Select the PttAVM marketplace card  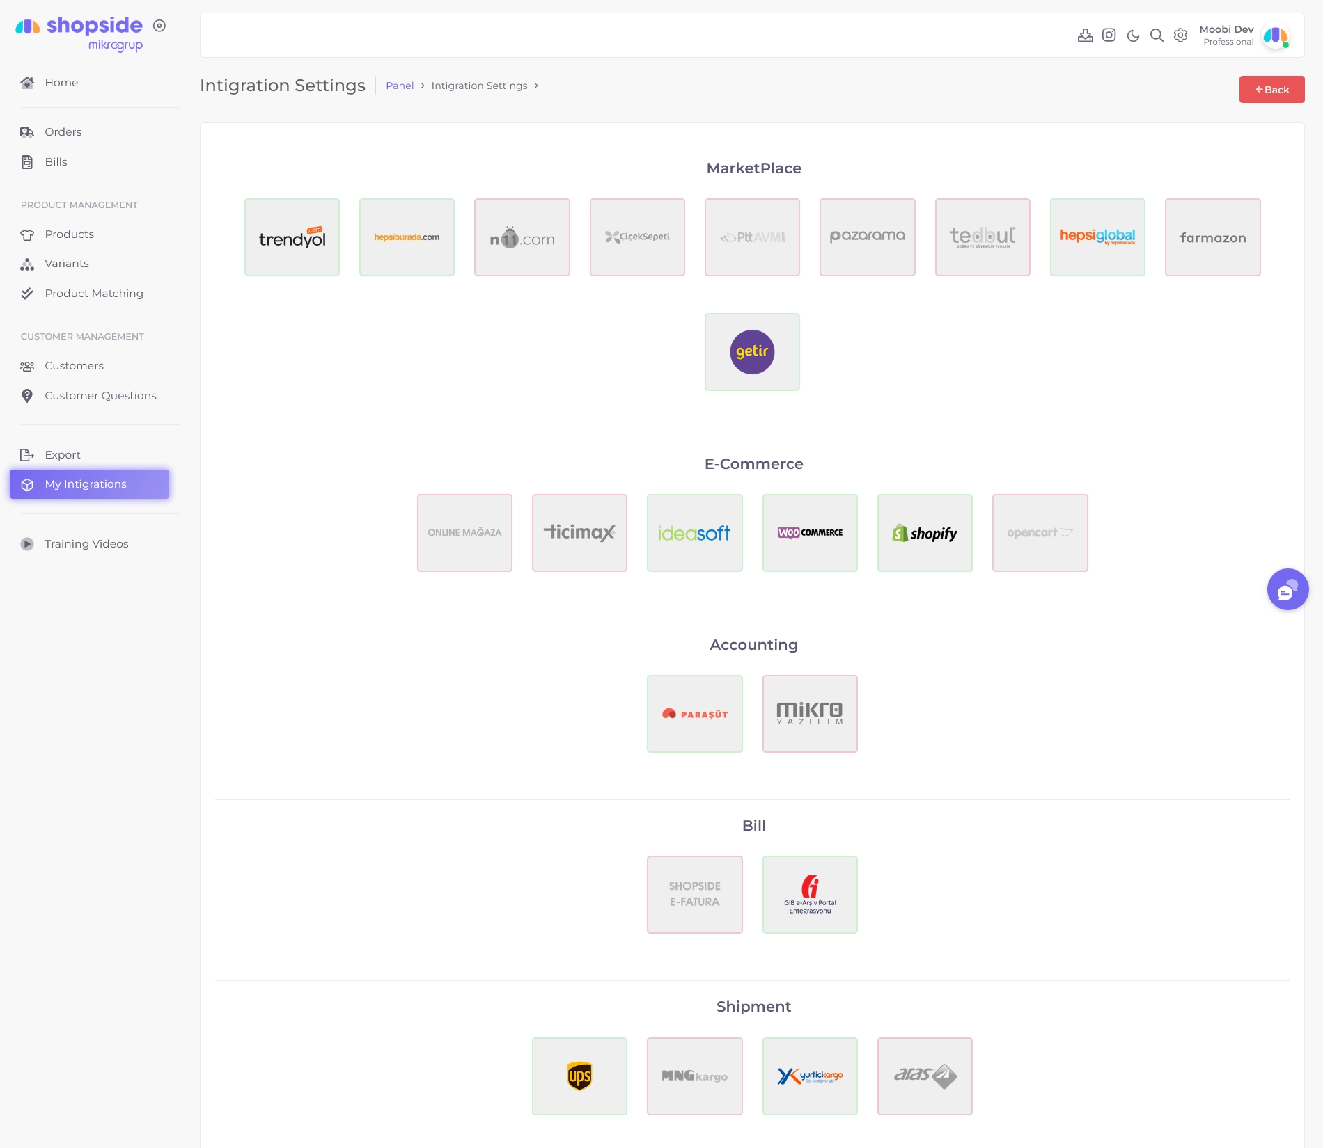752,237
